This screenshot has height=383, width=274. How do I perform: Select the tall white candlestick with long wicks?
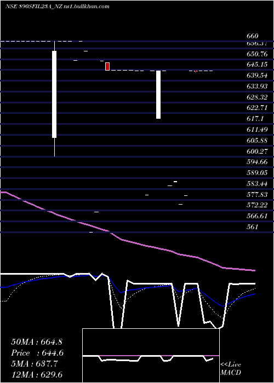pos(54,98)
